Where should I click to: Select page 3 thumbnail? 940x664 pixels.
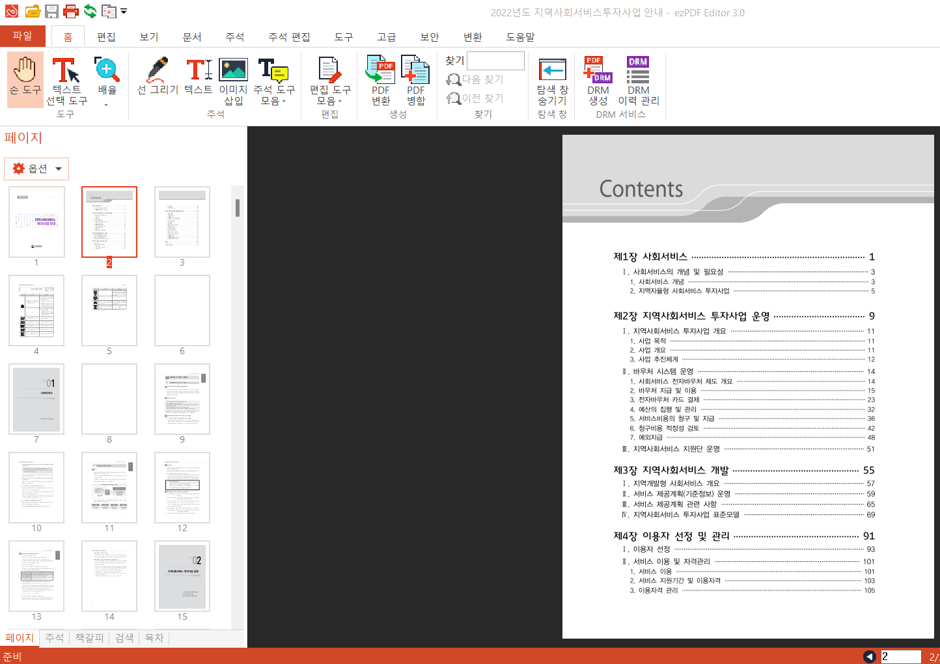(182, 222)
